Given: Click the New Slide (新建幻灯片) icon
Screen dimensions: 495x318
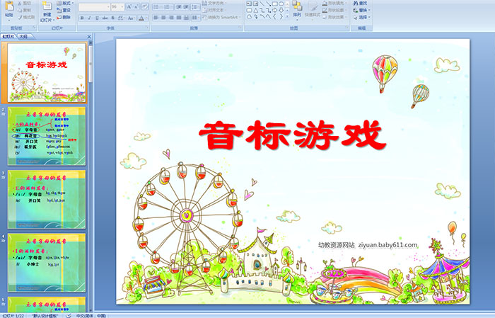Looking at the screenshot, I should (x=47, y=6).
